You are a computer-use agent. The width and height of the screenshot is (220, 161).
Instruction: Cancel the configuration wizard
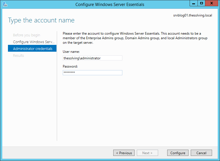201,153
